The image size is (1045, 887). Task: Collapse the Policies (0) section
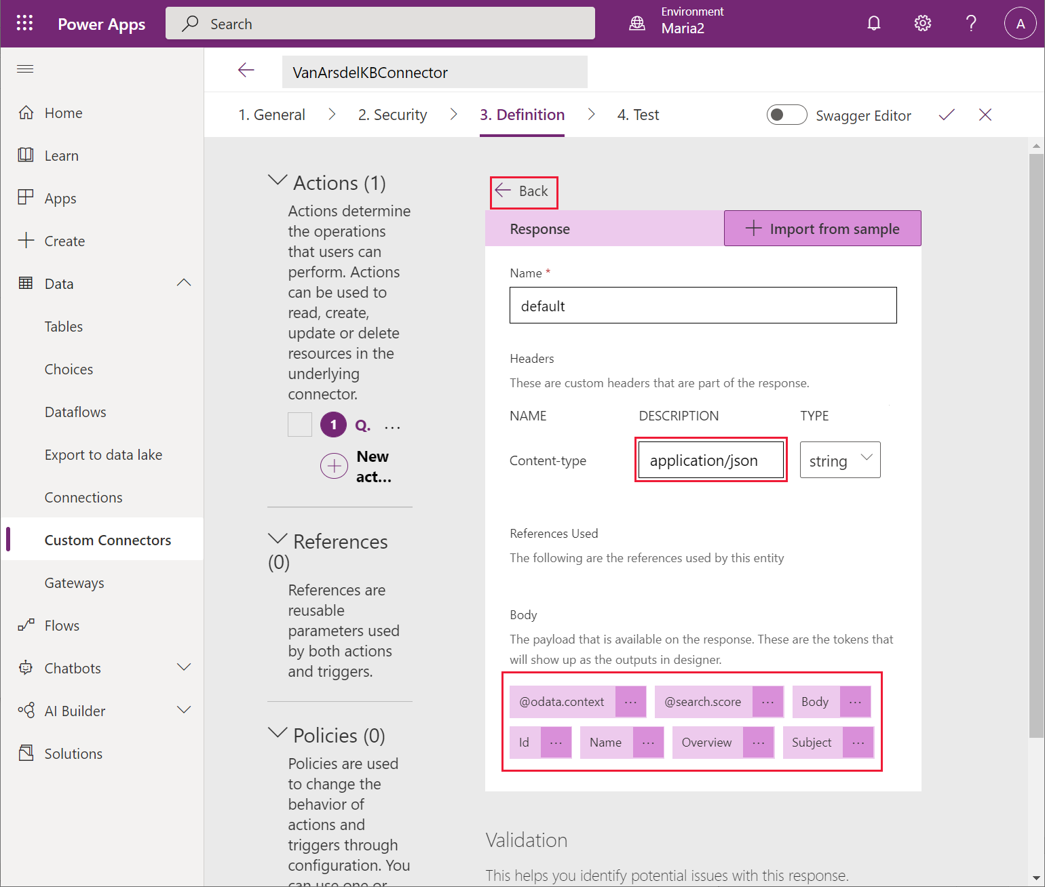[x=278, y=733]
